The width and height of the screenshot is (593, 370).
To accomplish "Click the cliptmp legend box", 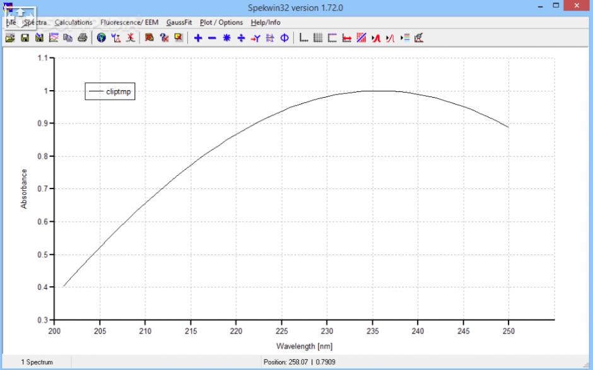I will (110, 91).
